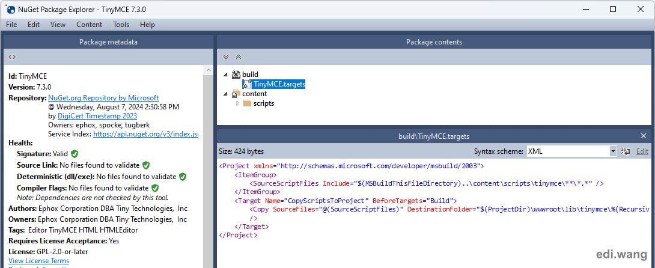Screen dimensions: 655x268
Task: Click the Compiler Flags green shield icon
Action: [155, 188]
